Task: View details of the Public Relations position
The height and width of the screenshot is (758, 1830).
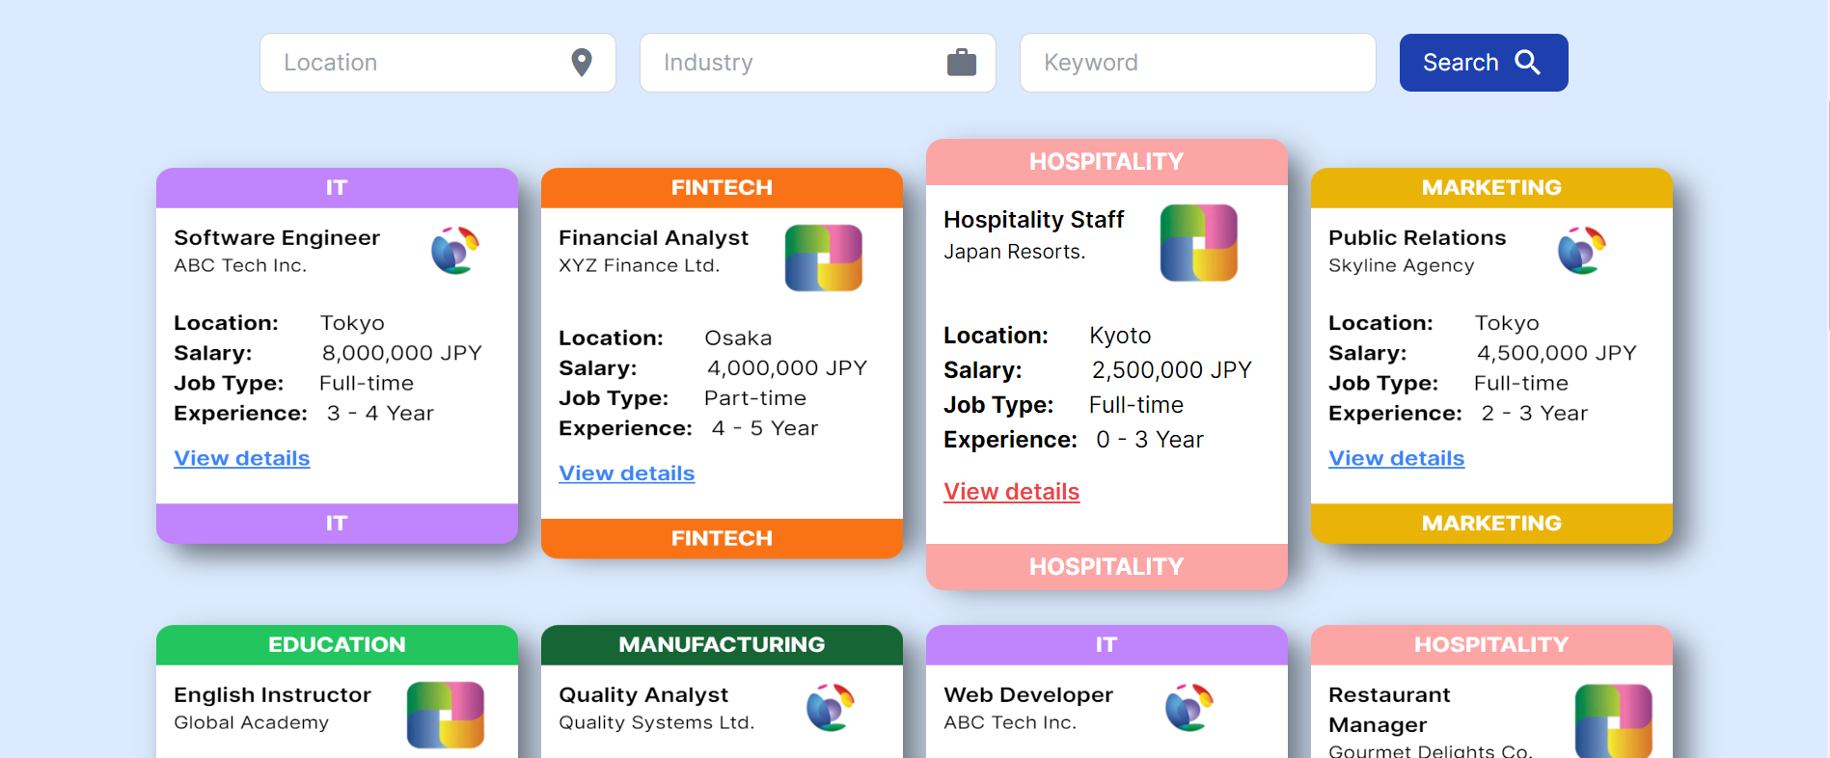Action: 1396,458
